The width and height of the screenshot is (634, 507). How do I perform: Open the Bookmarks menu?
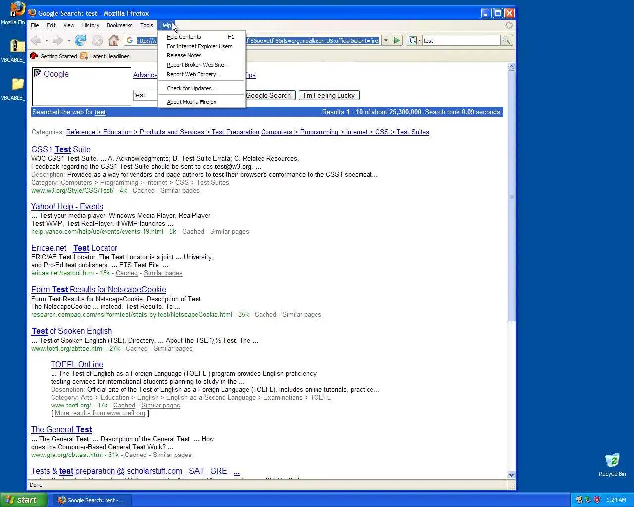click(119, 25)
